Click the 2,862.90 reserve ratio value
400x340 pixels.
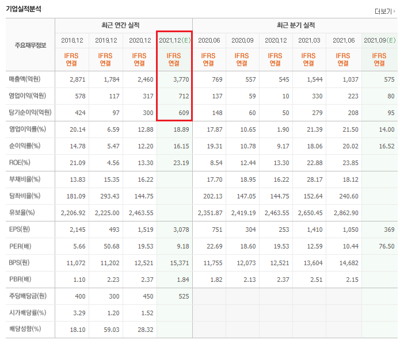(x=346, y=213)
